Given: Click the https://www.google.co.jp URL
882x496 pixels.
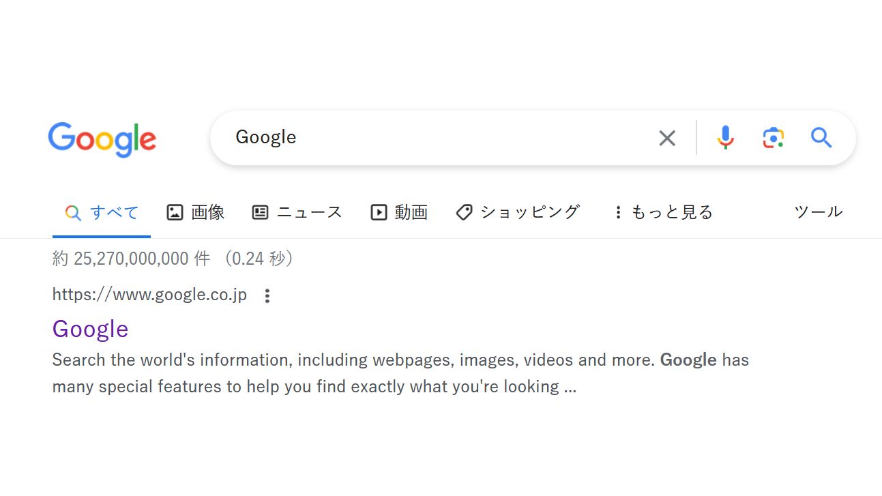Looking at the screenshot, I should point(149,295).
